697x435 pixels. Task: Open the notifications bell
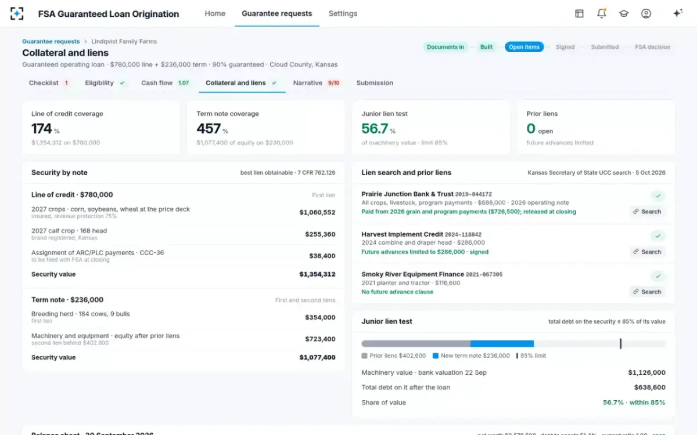pos(602,13)
